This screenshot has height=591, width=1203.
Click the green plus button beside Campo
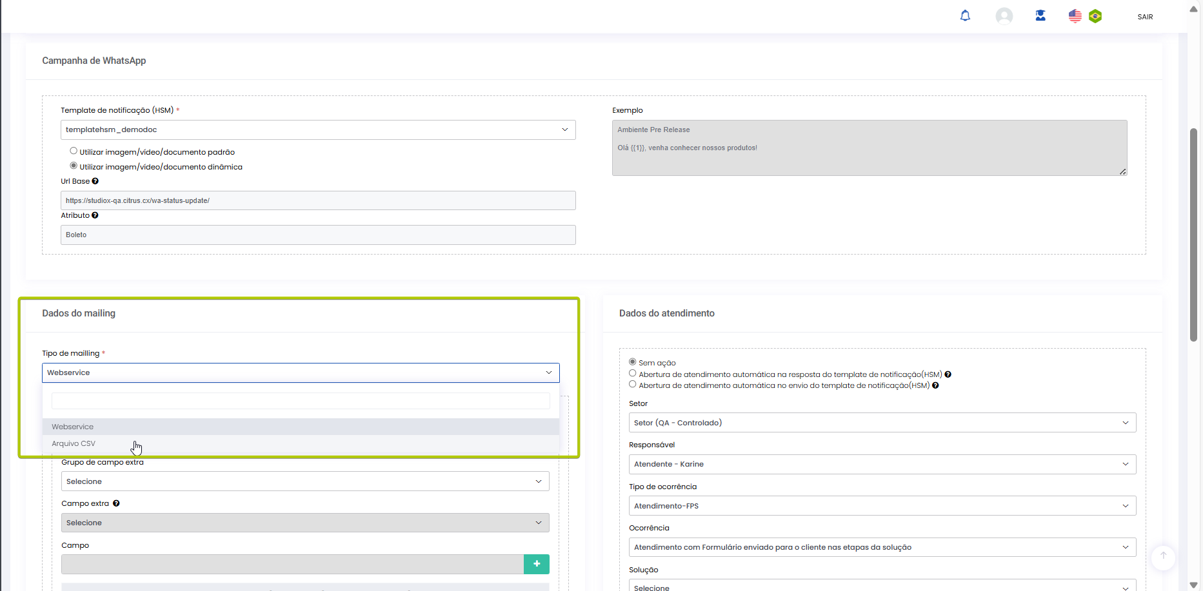point(536,564)
